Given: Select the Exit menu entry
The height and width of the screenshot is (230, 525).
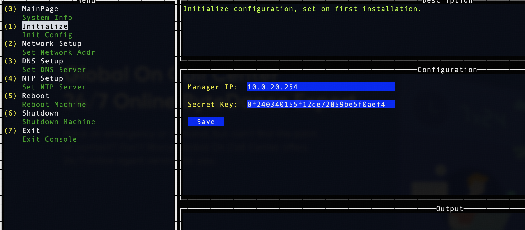Looking at the screenshot, I should (x=31, y=131).
